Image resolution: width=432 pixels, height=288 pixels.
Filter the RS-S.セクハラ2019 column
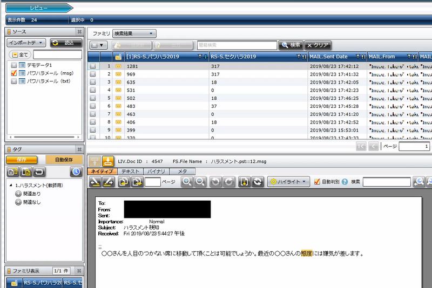tap(299, 57)
